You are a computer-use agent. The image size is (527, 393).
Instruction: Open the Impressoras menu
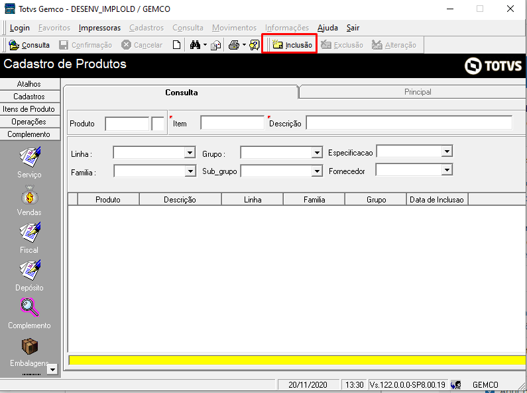tap(99, 28)
